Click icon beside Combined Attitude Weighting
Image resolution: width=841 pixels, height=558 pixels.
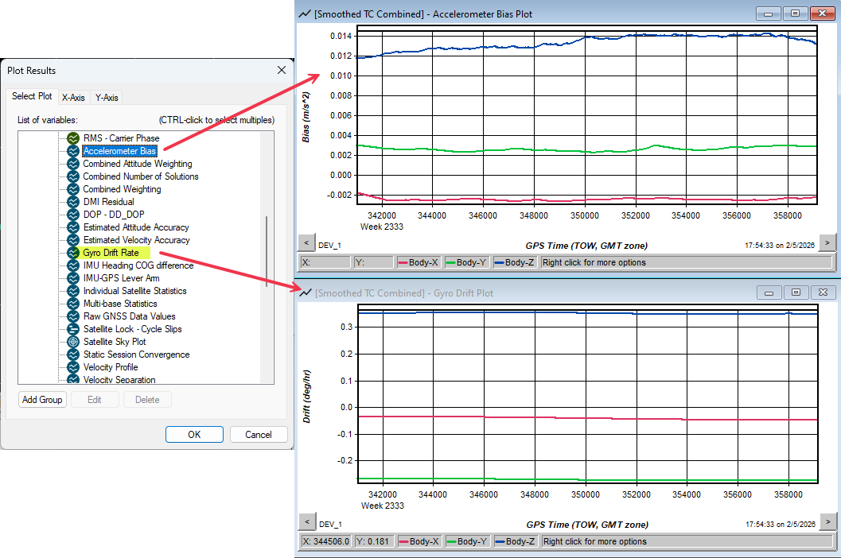(x=73, y=164)
